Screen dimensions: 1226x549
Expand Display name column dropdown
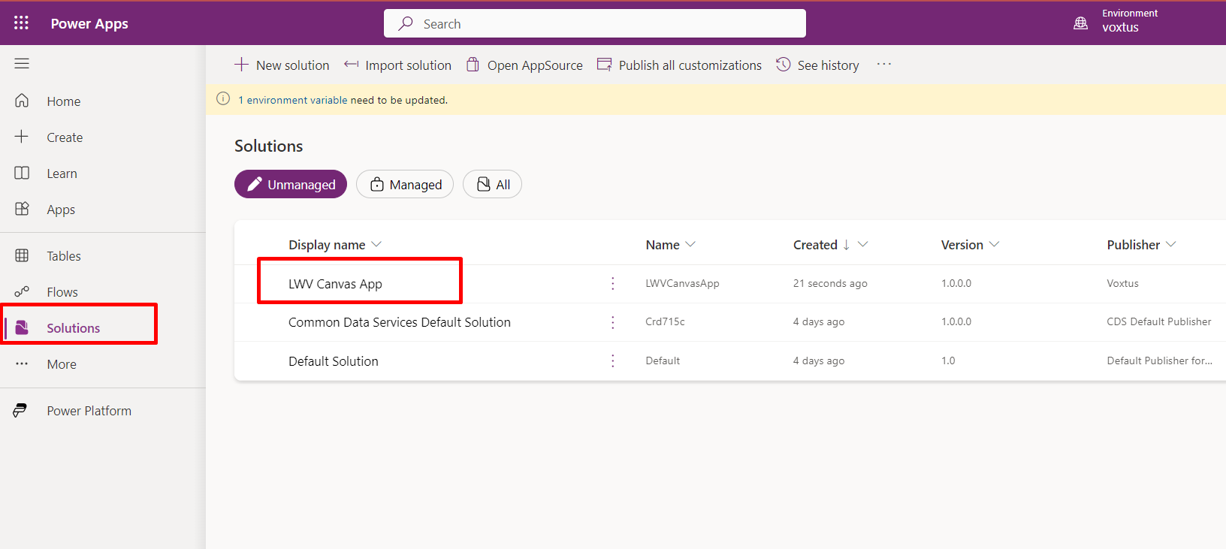click(x=377, y=244)
